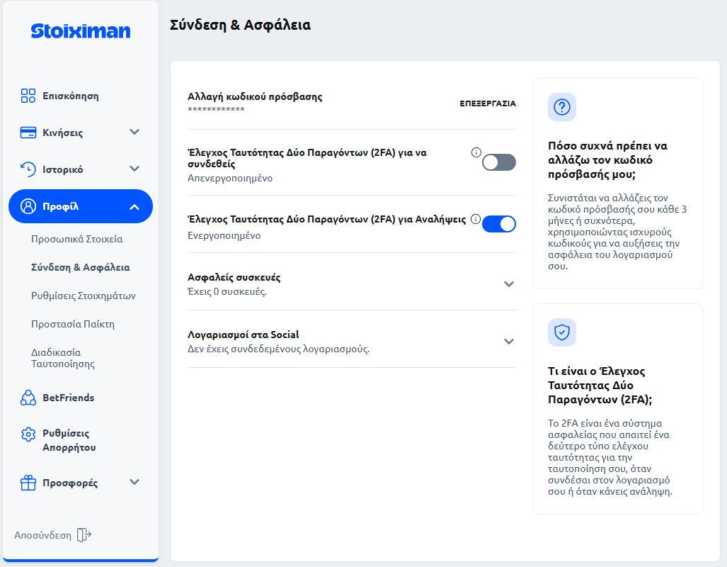Expand the Ασφαλείς συσκευές section

tap(508, 284)
